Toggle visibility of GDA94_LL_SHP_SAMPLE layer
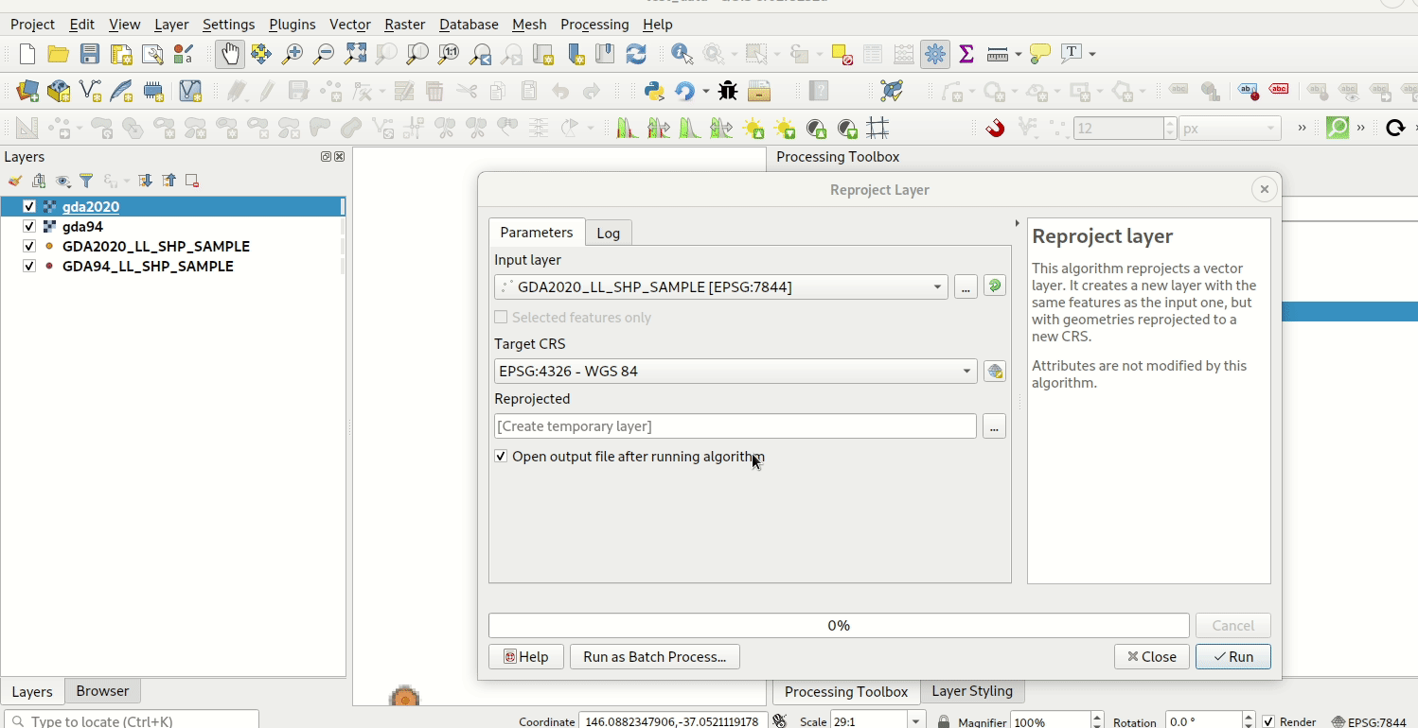This screenshot has width=1418, height=728. click(28, 267)
